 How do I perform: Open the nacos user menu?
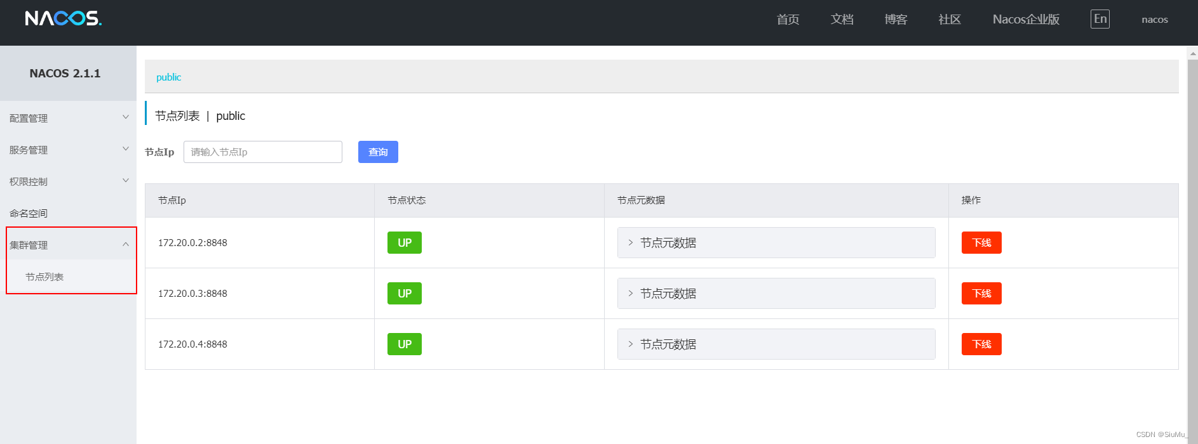(x=1155, y=20)
